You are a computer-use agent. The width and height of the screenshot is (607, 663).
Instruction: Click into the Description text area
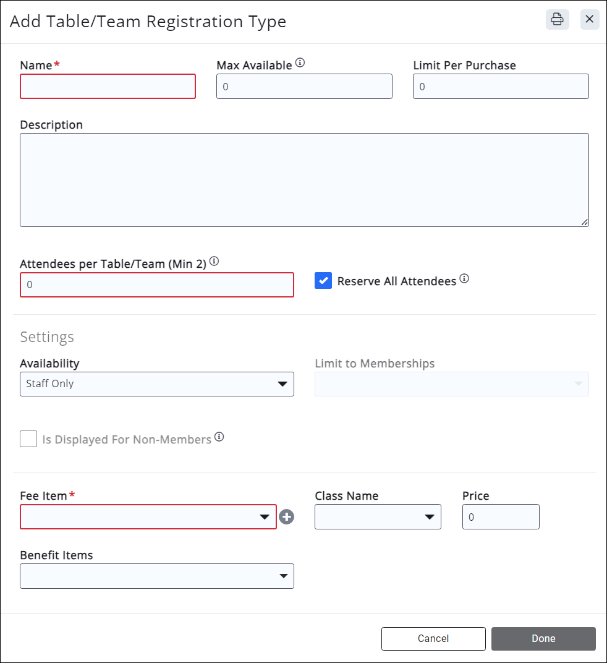(304, 180)
